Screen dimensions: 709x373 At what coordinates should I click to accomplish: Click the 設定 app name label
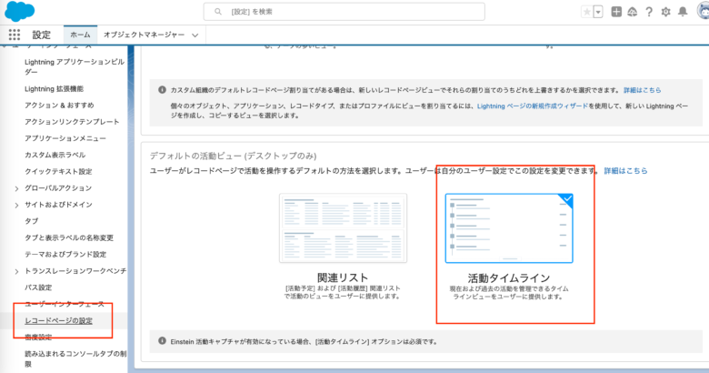click(x=41, y=35)
